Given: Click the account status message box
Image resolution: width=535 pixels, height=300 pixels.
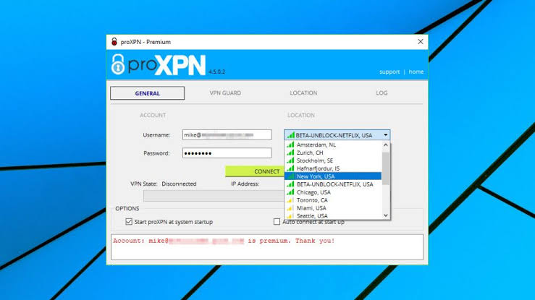Looking at the screenshot, I should point(267,247).
